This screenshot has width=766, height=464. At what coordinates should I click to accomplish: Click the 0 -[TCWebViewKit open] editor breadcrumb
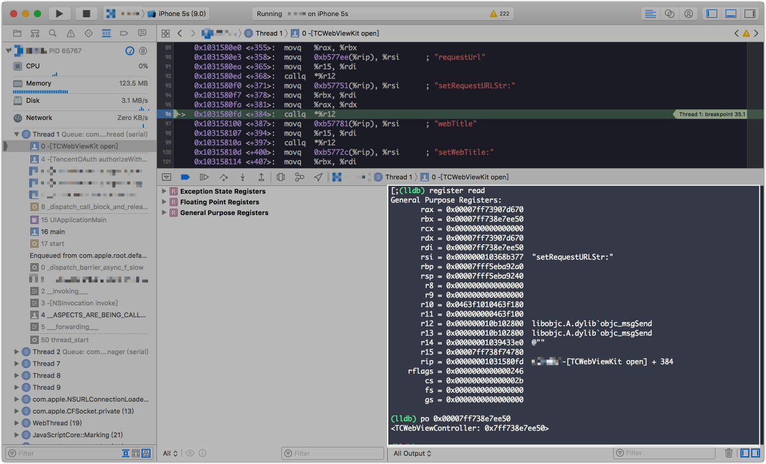[335, 33]
